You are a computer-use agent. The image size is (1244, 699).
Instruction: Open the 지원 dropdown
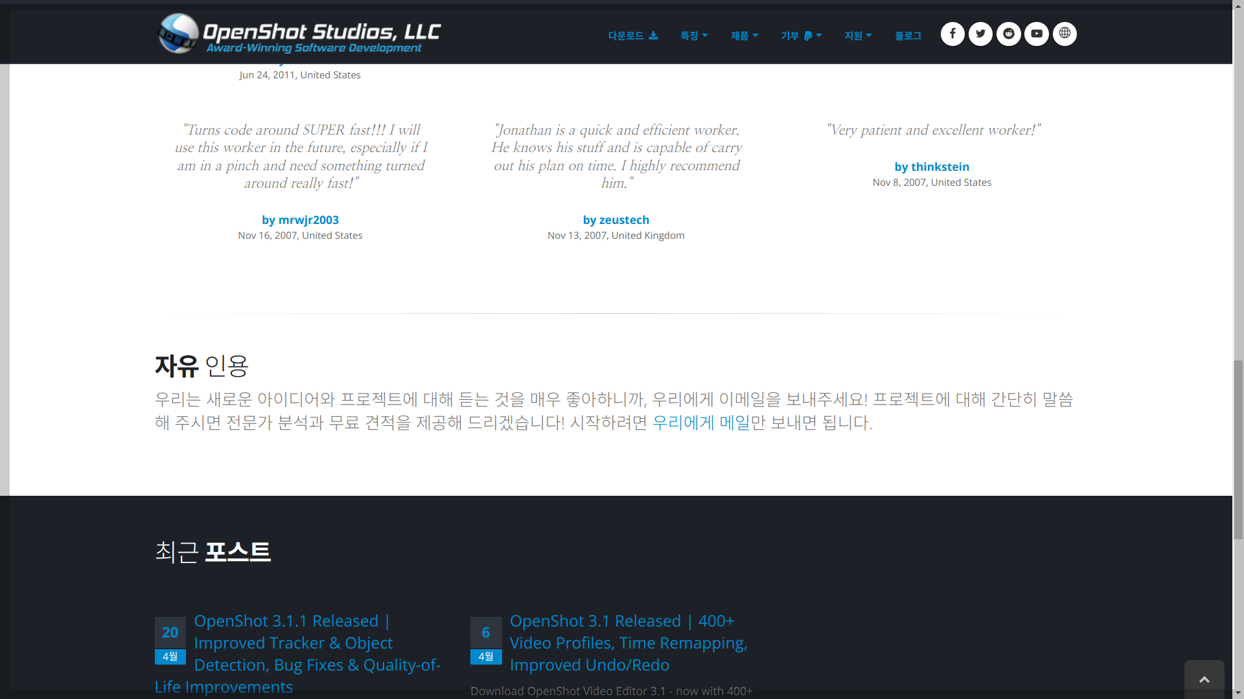coord(858,36)
